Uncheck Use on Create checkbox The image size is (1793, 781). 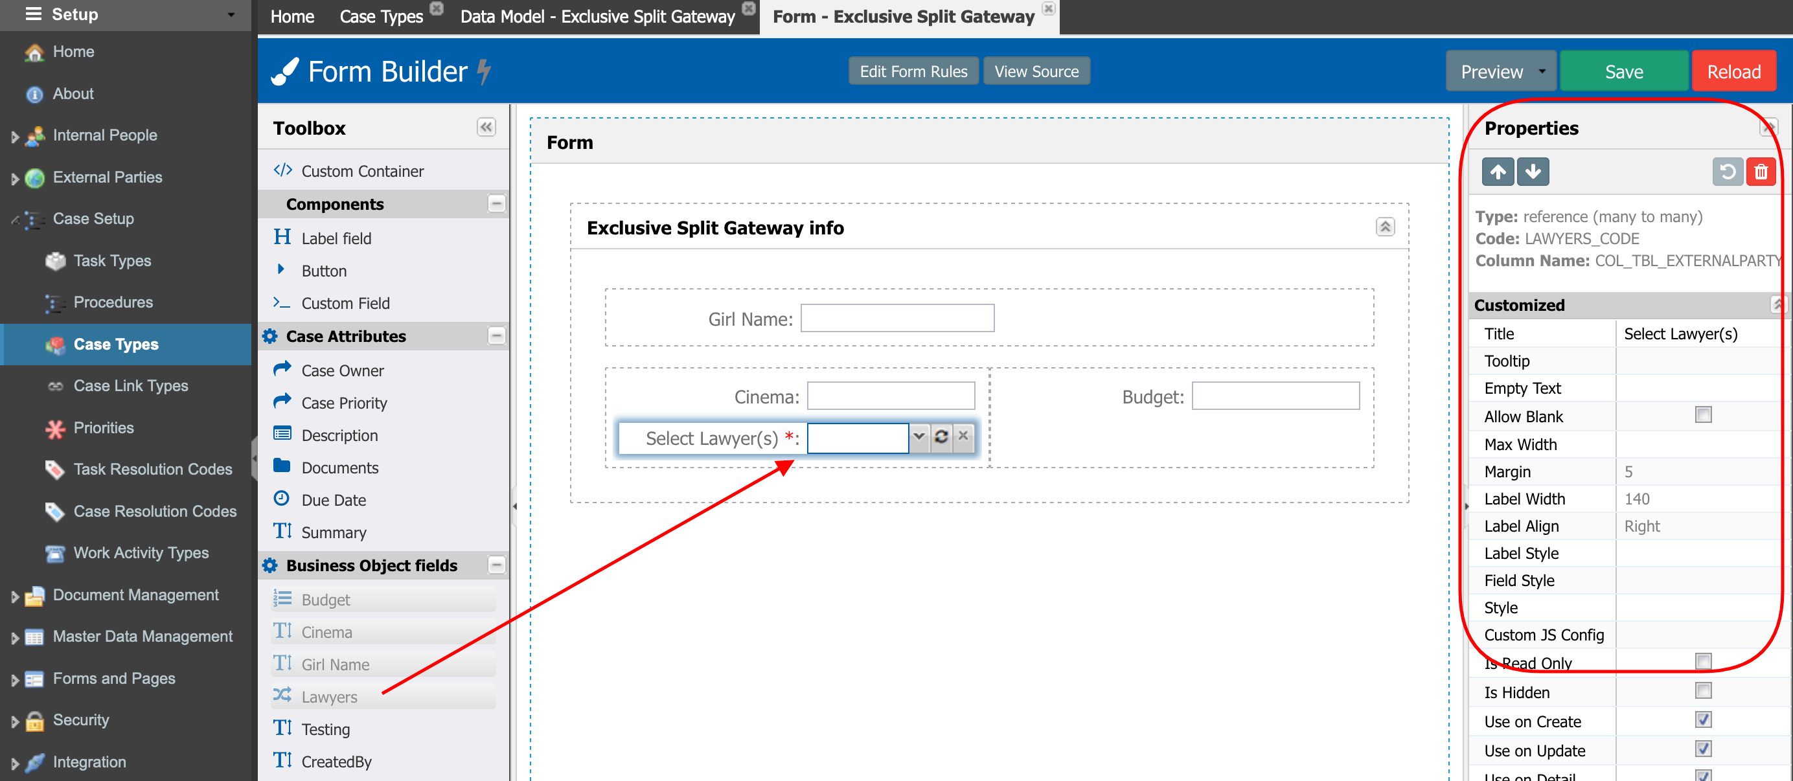click(1702, 720)
